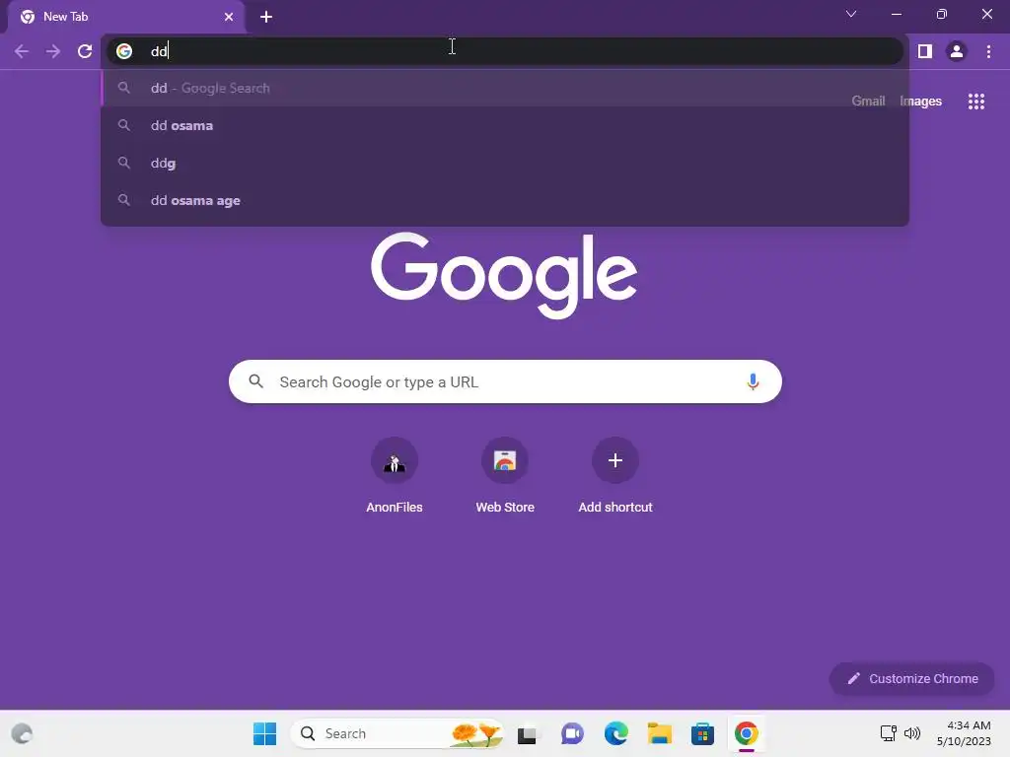Open File Explorer from taskbar
The image size is (1010, 757).
pyautogui.click(x=660, y=733)
